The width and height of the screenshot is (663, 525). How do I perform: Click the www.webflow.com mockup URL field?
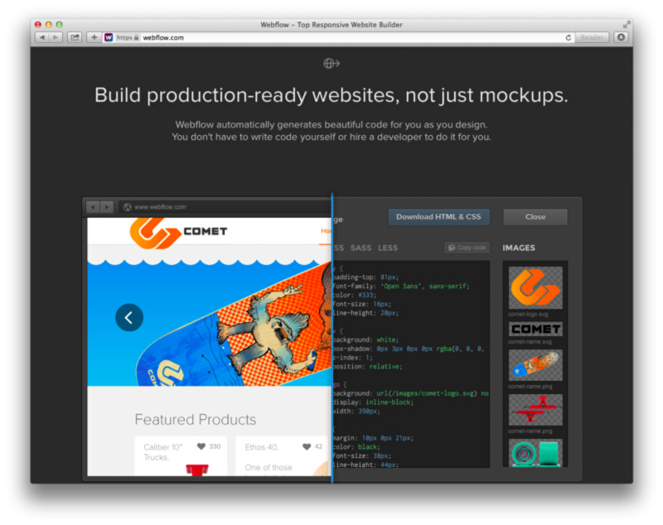pos(225,207)
